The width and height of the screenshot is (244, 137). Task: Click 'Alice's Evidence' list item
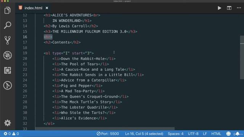[x=78, y=118]
